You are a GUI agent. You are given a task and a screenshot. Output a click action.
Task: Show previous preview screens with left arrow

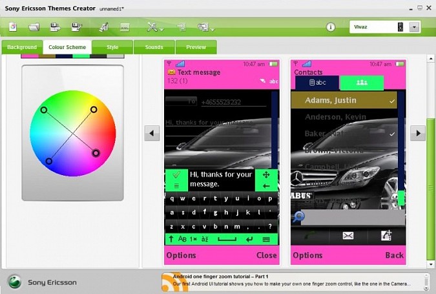click(152, 133)
